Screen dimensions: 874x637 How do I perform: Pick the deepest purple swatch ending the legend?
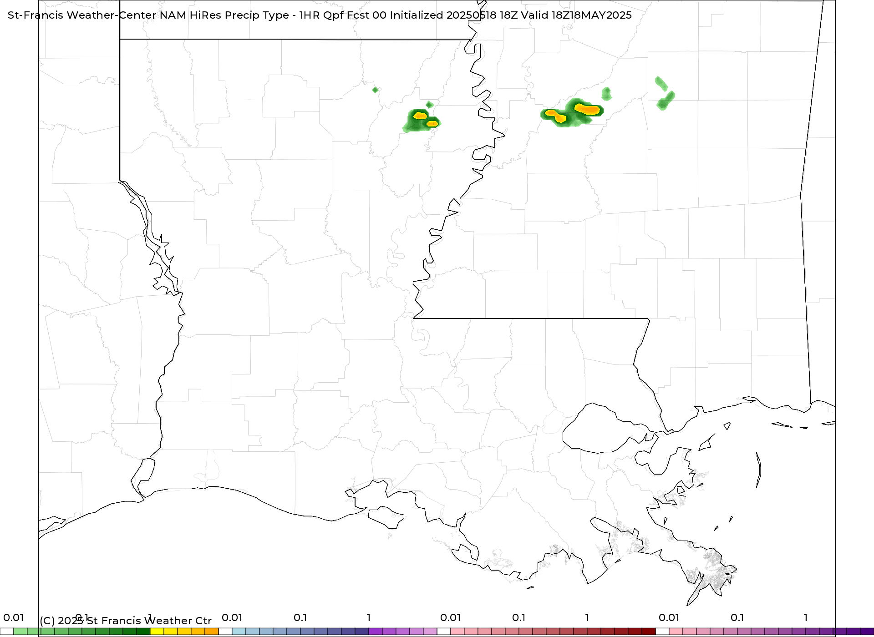[x=867, y=632]
